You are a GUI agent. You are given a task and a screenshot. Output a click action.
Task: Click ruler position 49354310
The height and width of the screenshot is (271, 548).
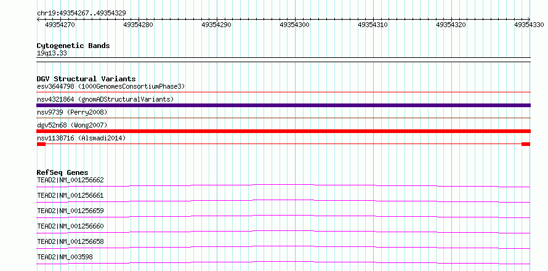[373, 25]
